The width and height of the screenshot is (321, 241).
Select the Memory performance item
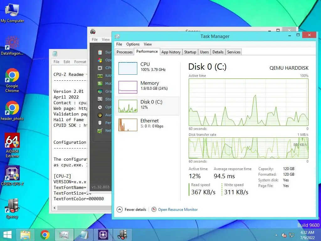pyautogui.click(x=147, y=87)
